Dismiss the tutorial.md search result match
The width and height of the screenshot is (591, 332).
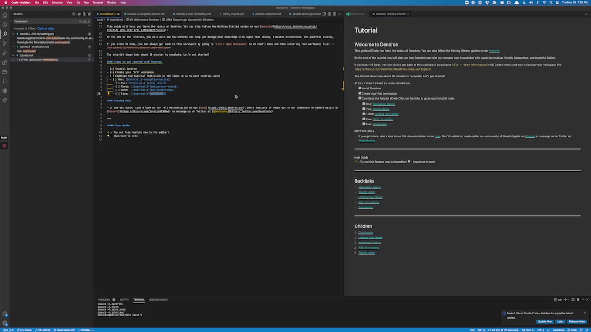point(89,60)
